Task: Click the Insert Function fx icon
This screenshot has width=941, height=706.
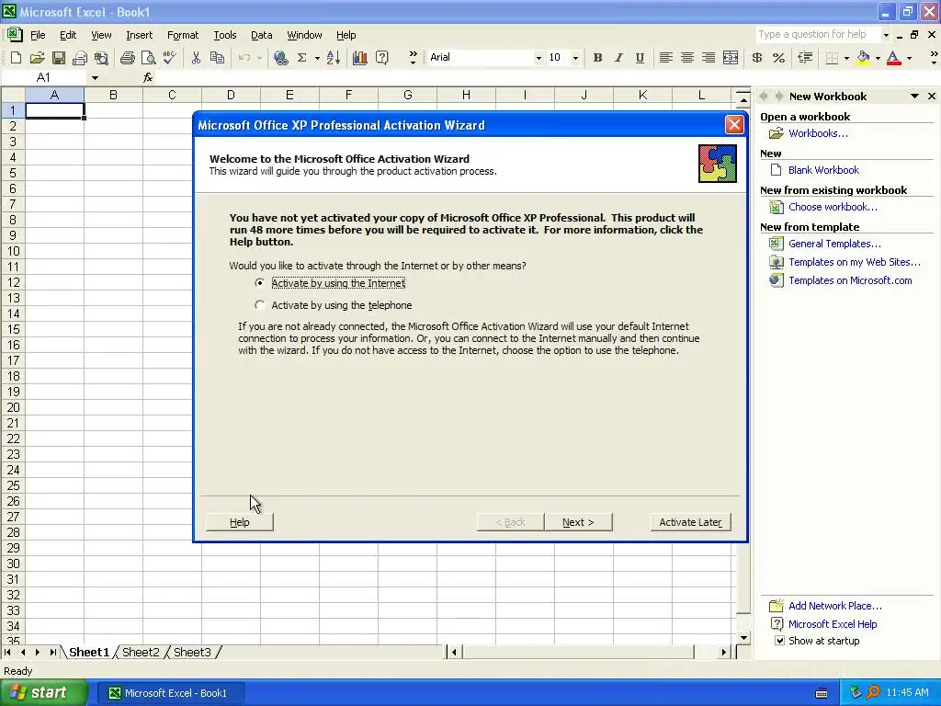Action: click(148, 77)
